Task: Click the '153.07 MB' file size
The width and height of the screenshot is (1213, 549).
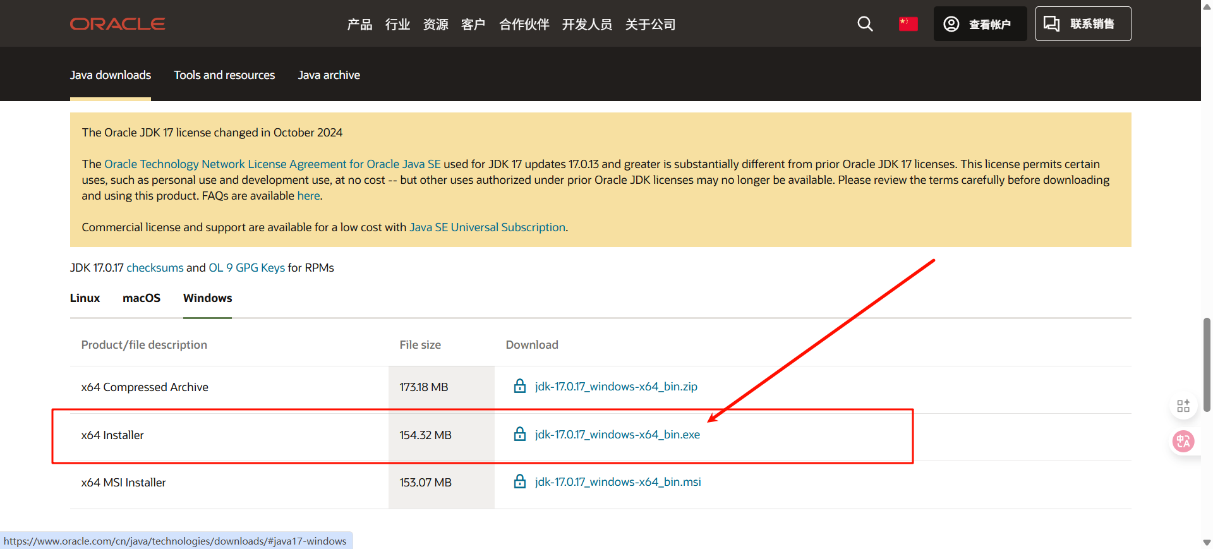Action: pos(425,483)
